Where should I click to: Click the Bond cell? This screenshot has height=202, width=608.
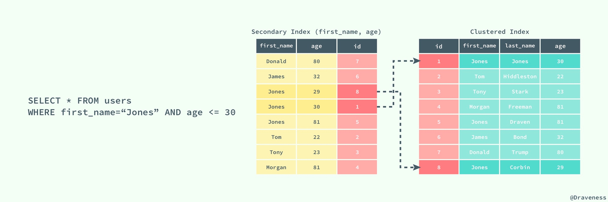520,137
